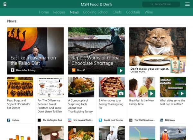Viewport: 193px width, 140px height.
Task: Click the Recipe/Drinks search field
Action: point(161,4)
